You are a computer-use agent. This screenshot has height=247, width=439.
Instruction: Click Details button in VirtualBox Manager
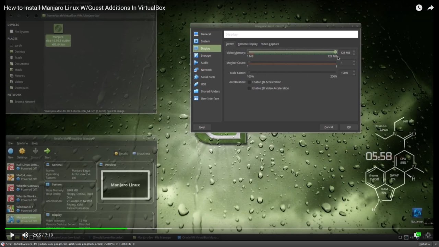[121, 153]
